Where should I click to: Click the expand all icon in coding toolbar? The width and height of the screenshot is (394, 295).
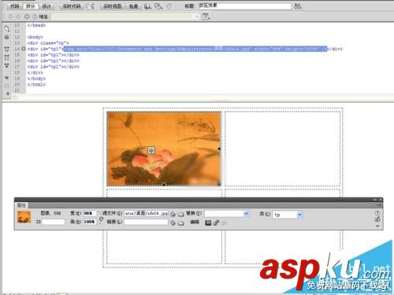pos(7,65)
